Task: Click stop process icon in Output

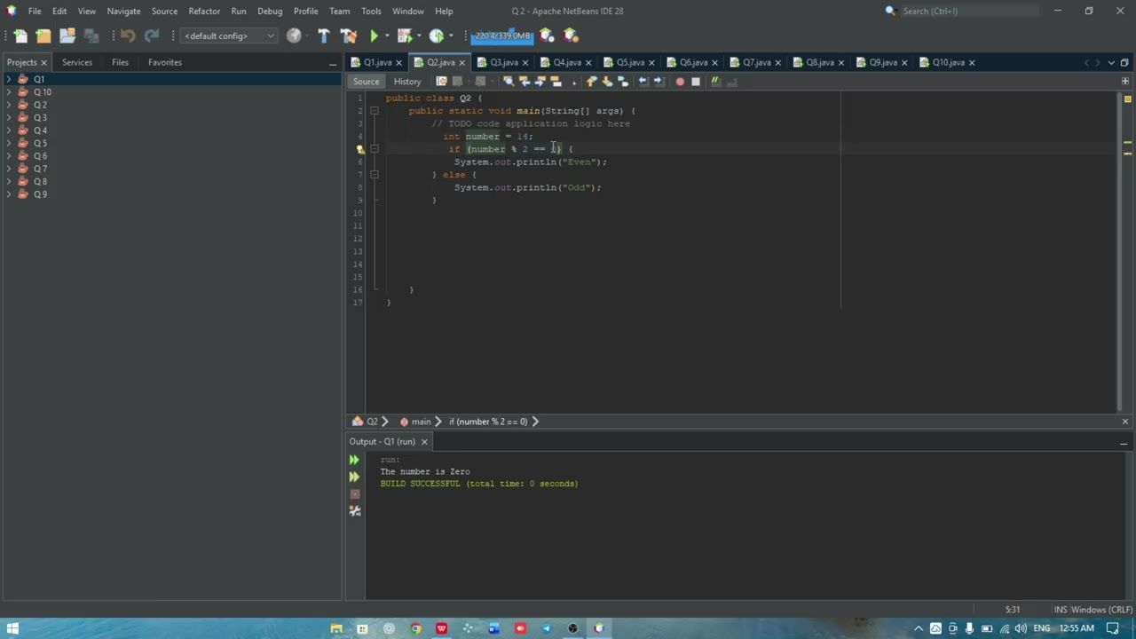Action: (354, 493)
